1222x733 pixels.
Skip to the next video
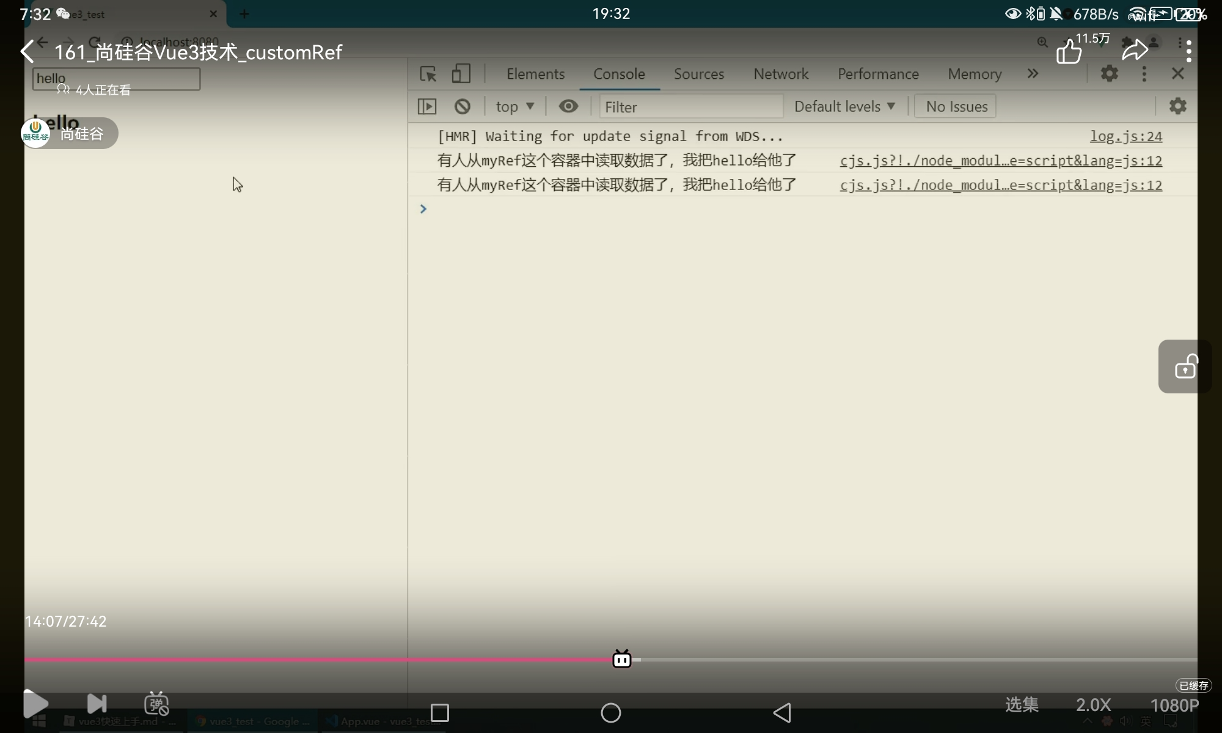(x=97, y=704)
